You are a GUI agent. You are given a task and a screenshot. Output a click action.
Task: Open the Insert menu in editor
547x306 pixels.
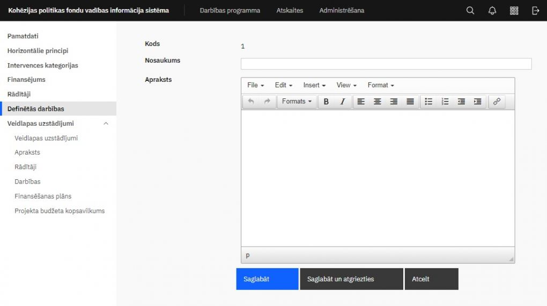click(314, 85)
